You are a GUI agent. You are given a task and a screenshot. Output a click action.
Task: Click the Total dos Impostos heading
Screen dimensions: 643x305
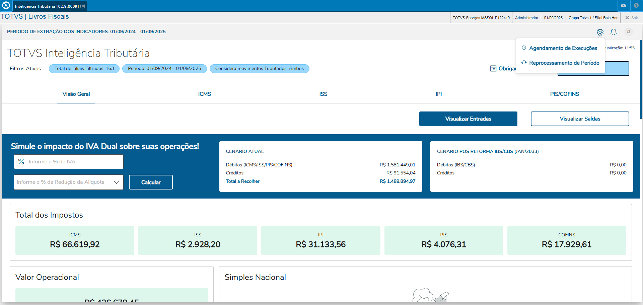[x=49, y=215]
